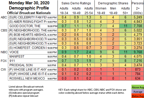Select the Adults 25-54 column header
Viewport: 144px width, 98px height.
(89, 10)
